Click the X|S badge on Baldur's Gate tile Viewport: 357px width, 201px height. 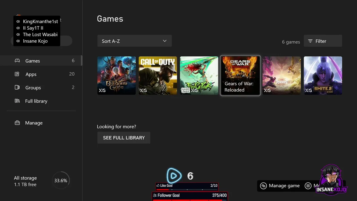[x=102, y=90]
